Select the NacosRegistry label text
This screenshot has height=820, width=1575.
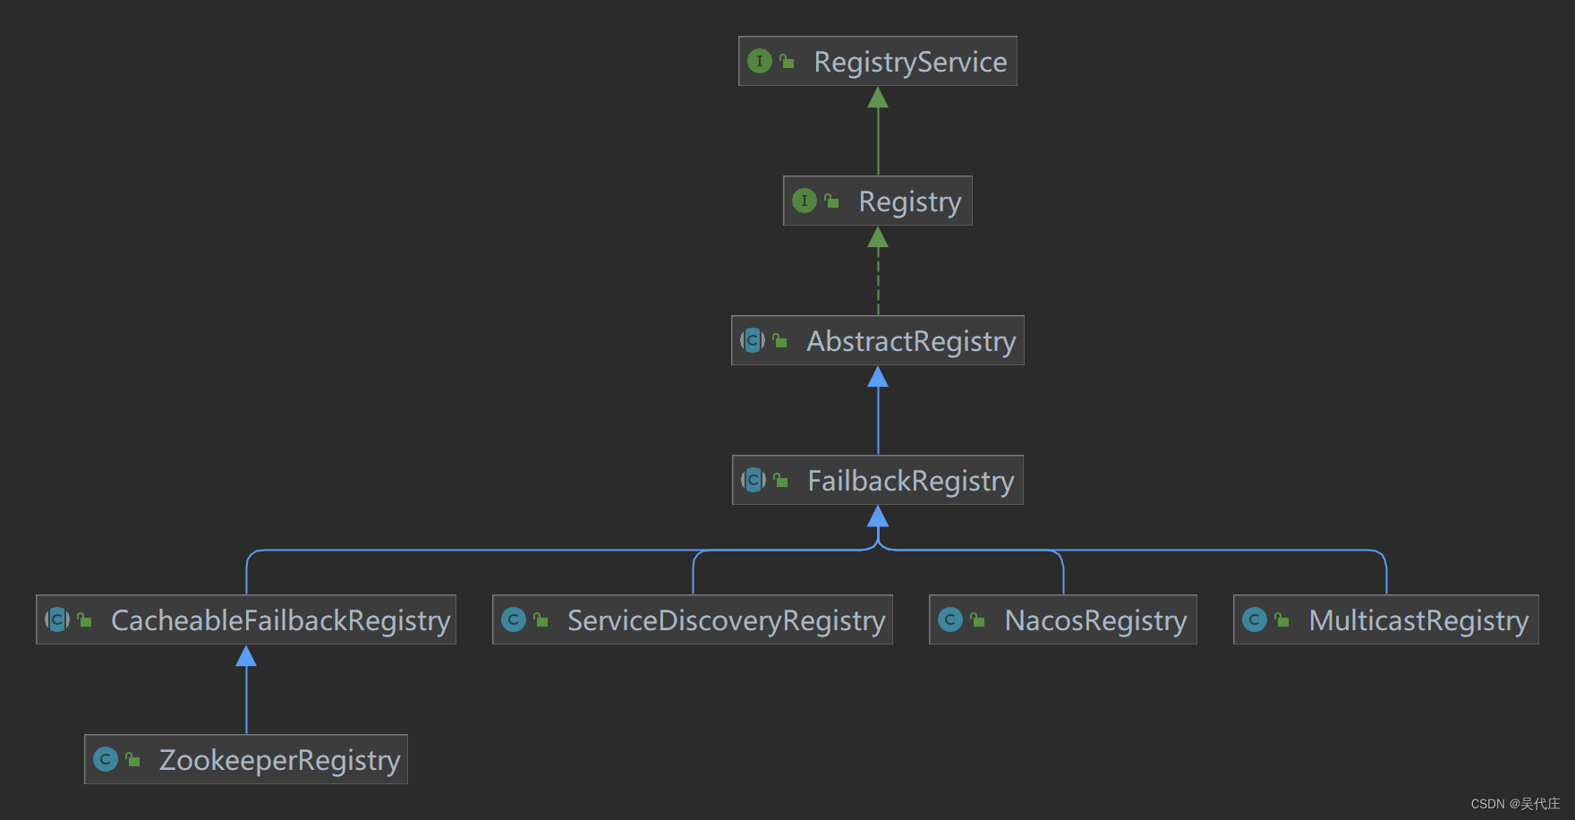pos(1095,620)
